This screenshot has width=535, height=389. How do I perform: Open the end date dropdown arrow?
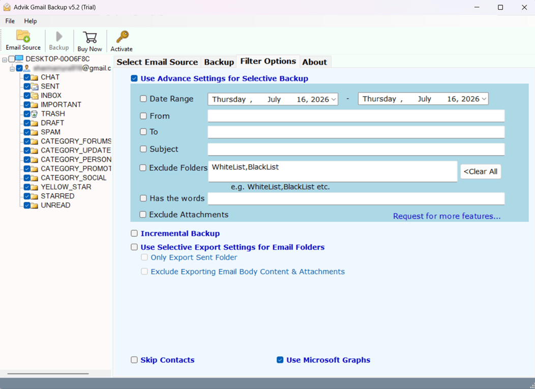484,99
